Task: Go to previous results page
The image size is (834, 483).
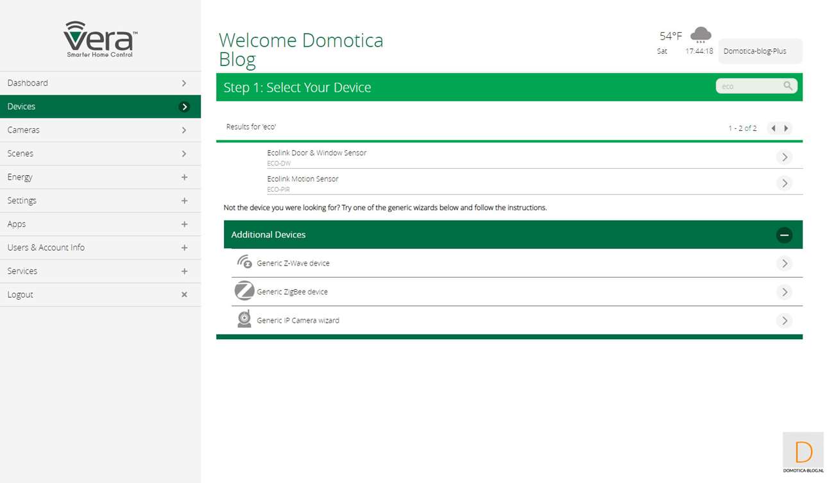Action: 773,128
